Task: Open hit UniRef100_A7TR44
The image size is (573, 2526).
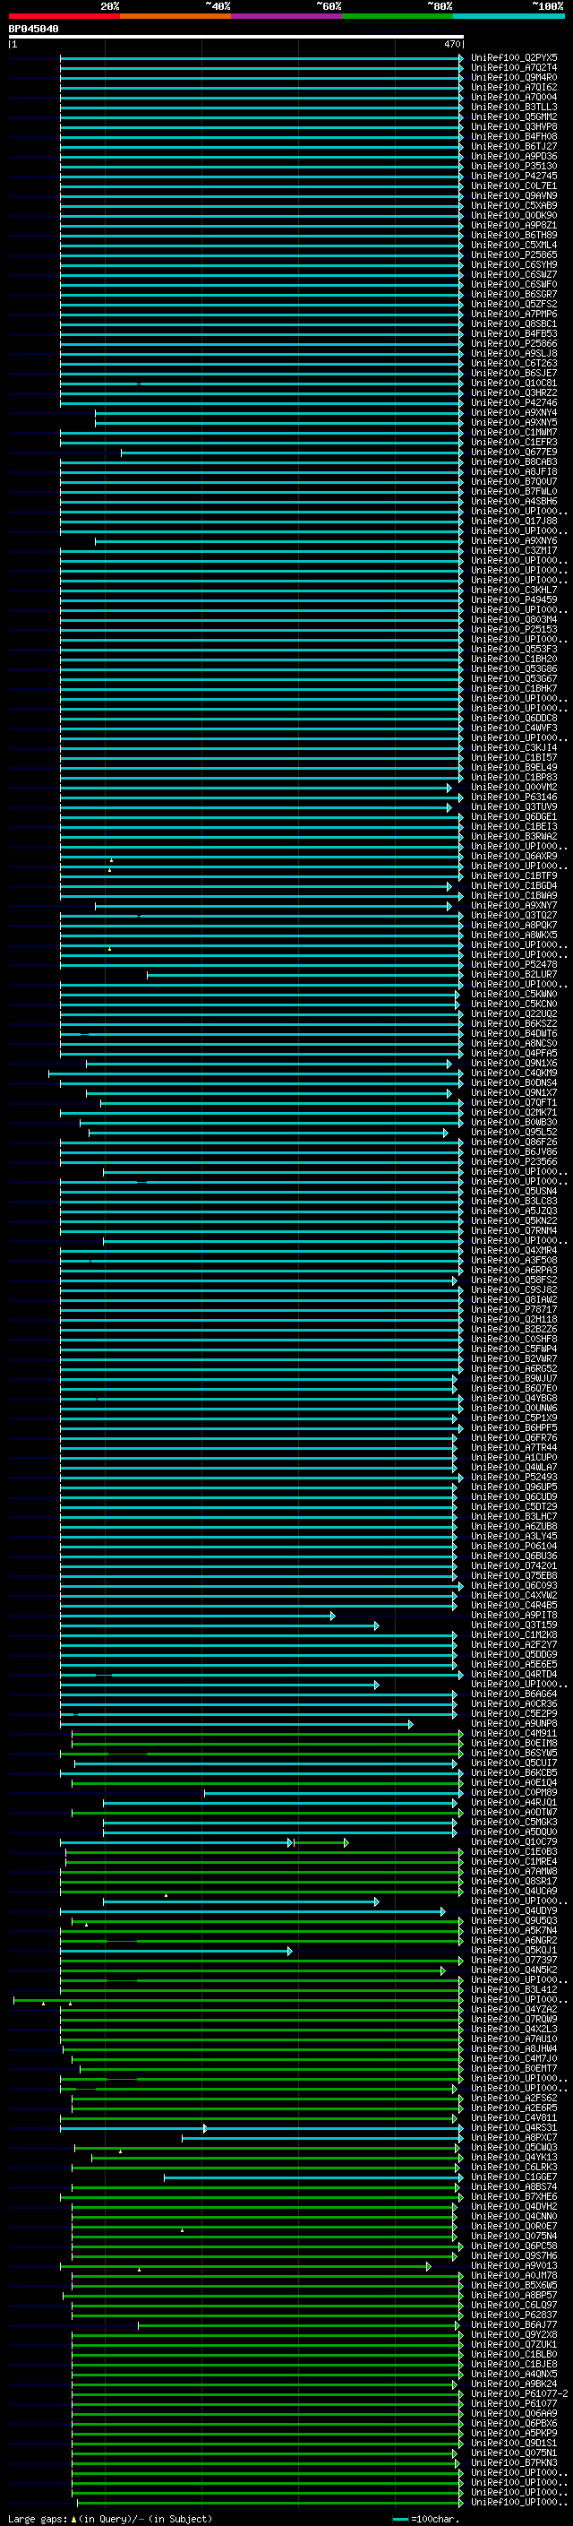Action: click(514, 1447)
